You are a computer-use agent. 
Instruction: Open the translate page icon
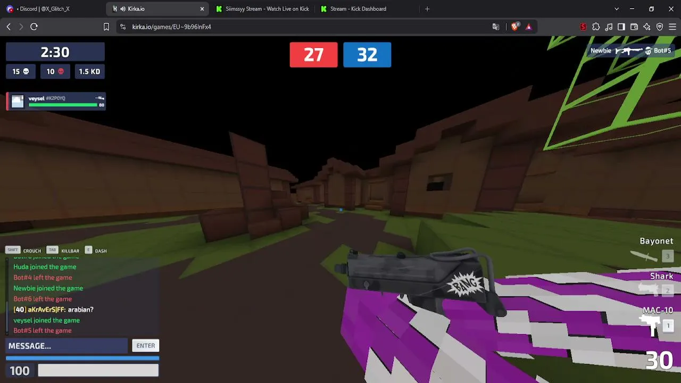click(x=496, y=27)
